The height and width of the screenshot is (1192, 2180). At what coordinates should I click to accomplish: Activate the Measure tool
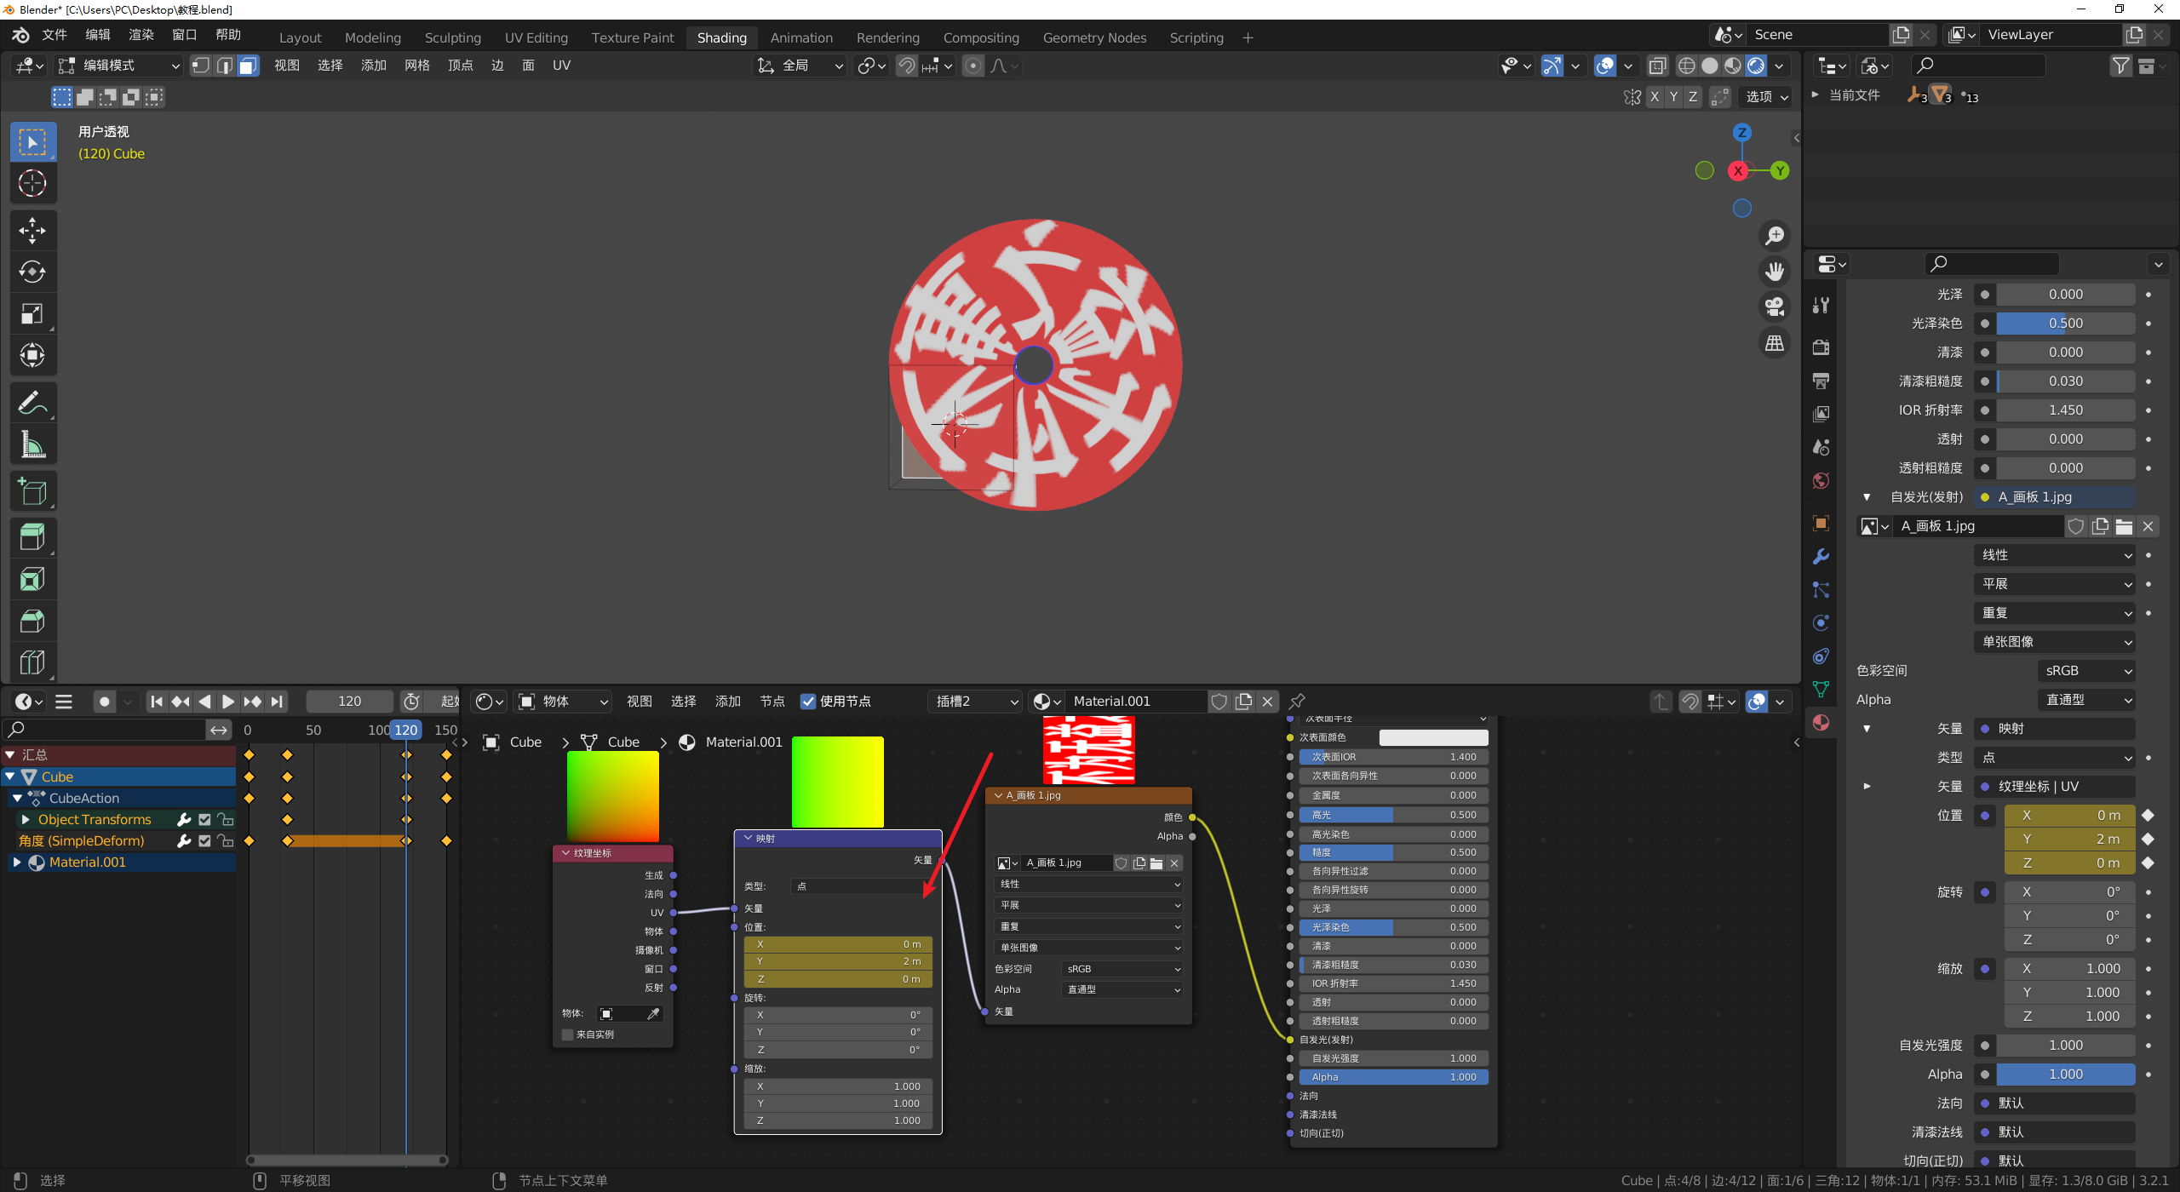pyautogui.click(x=32, y=444)
